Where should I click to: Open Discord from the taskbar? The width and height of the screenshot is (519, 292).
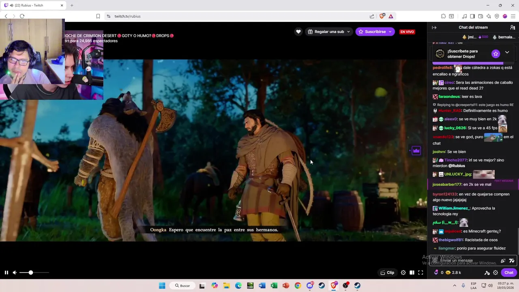point(310,286)
